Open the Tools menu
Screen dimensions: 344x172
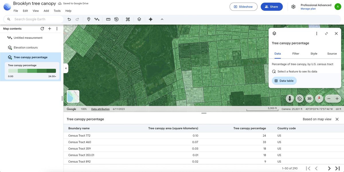57,11
